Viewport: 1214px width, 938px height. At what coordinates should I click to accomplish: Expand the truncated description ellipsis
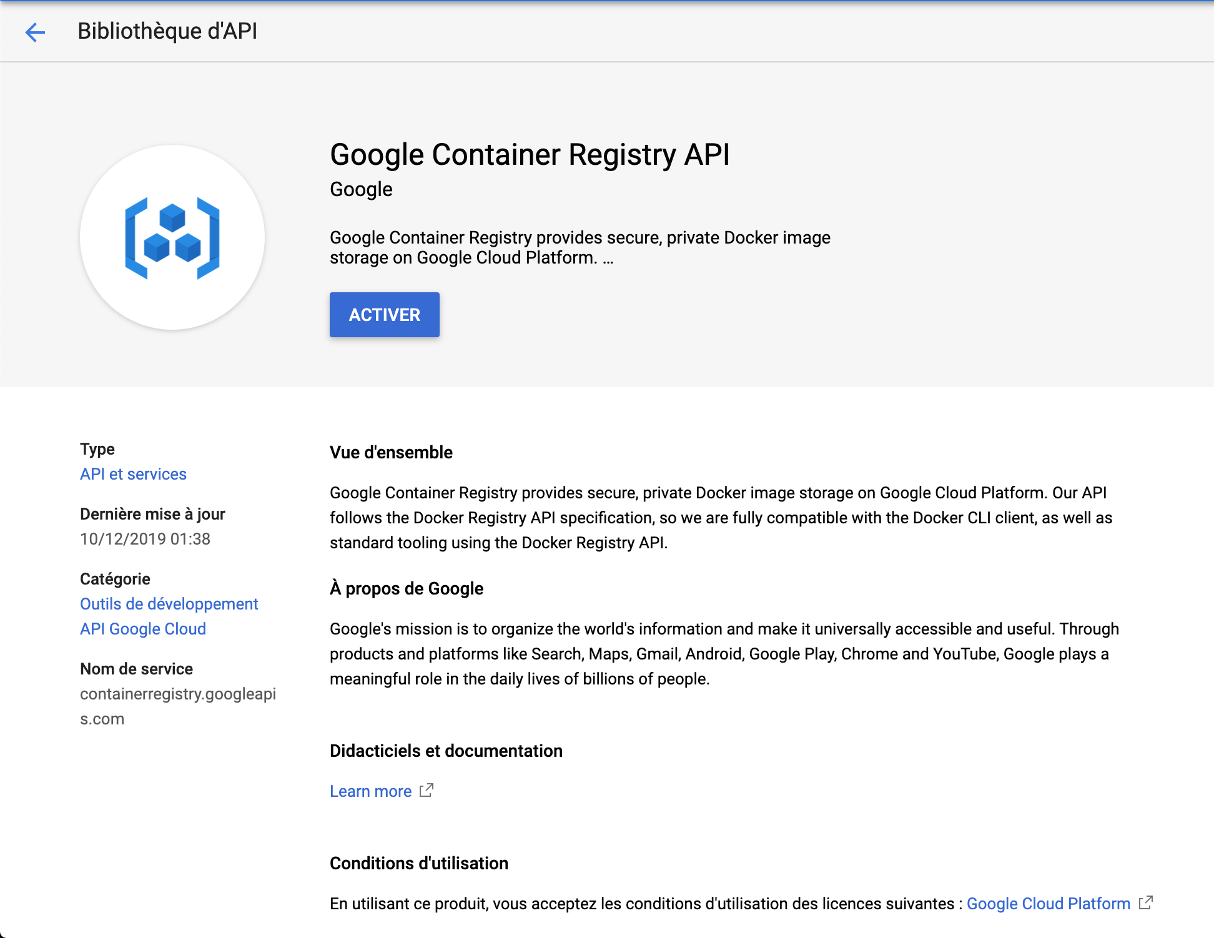(x=608, y=259)
